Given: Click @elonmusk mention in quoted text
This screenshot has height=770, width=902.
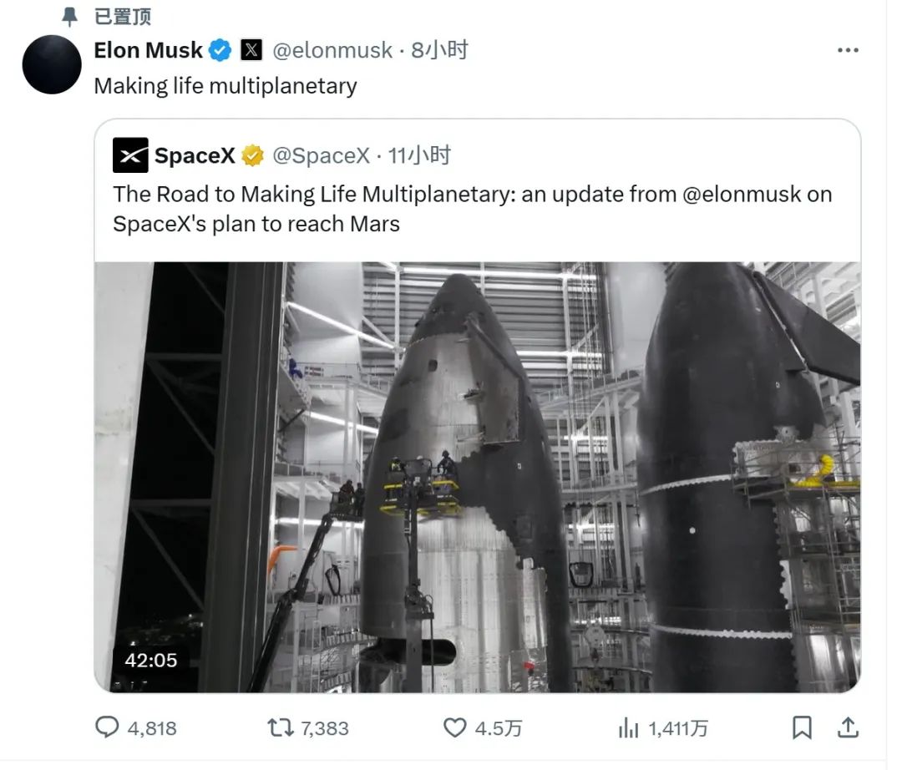Looking at the screenshot, I should (x=742, y=195).
